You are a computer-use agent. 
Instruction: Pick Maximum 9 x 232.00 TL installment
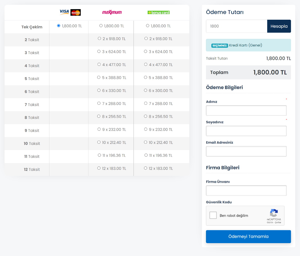click(99, 129)
